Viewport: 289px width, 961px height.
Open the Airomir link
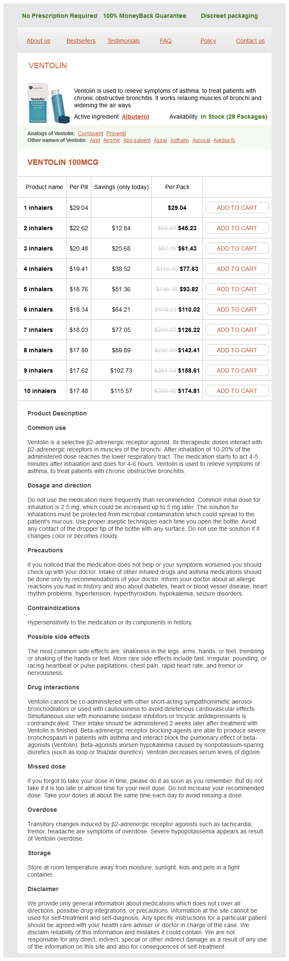111,140
